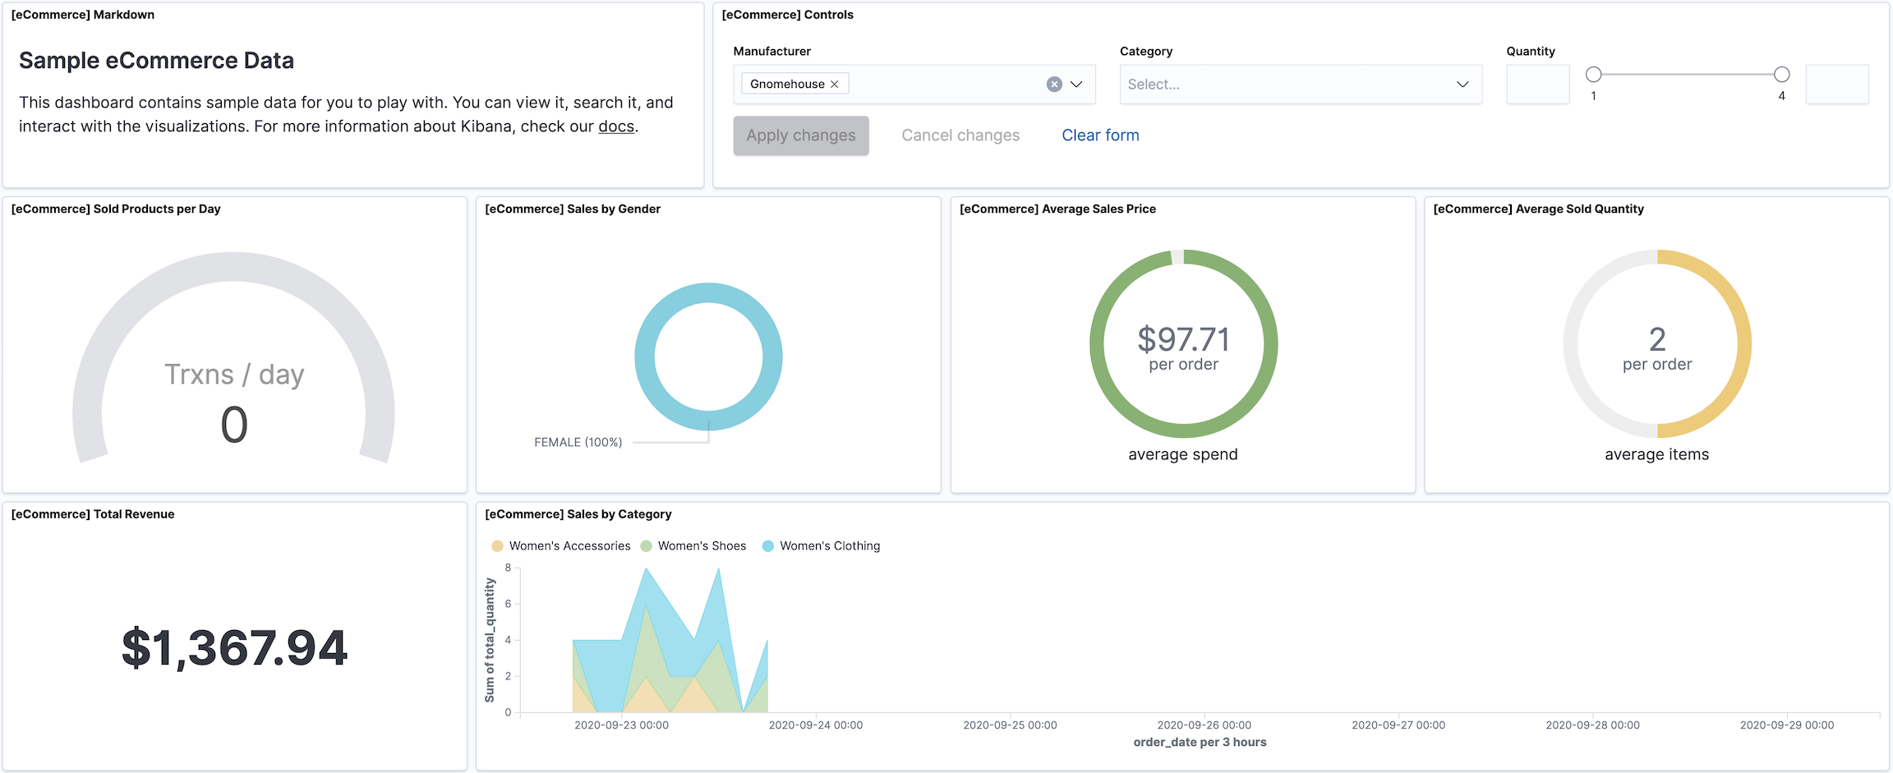Click the average spend green gauge ring
Viewport: 1893px width, 773px height.
[1101, 345]
